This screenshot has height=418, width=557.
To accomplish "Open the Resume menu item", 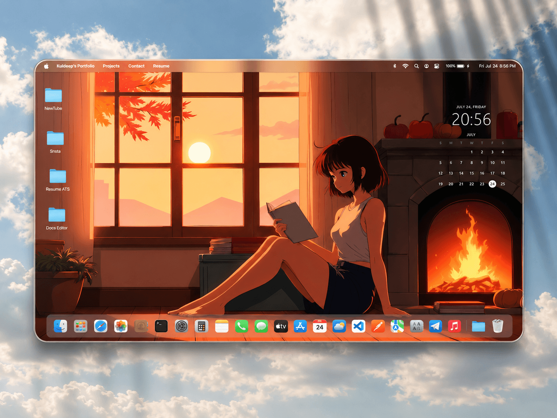I will pyautogui.click(x=161, y=66).
